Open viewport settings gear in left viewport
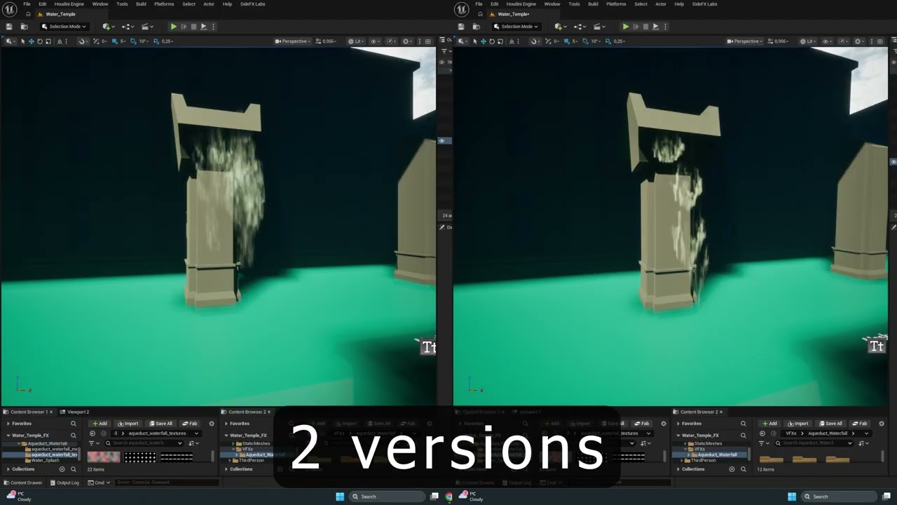 (x=408, y=41)
